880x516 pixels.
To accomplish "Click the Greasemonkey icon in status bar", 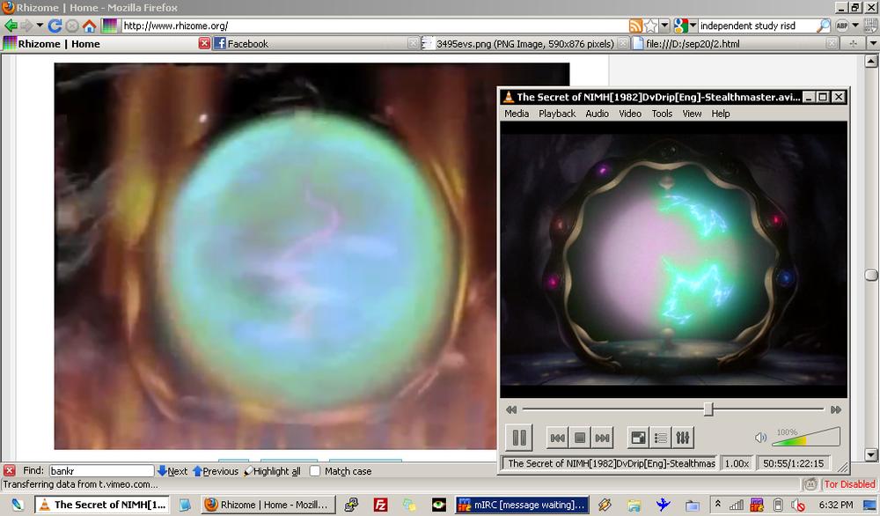I will tap(810, 484).
